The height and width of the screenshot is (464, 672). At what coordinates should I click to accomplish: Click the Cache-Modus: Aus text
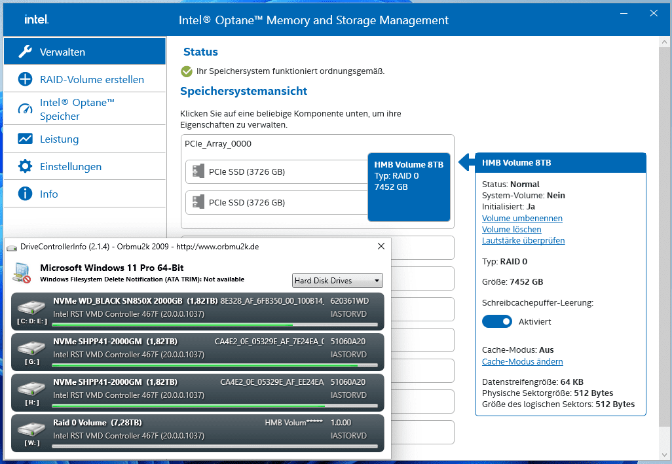click(517, 350)
